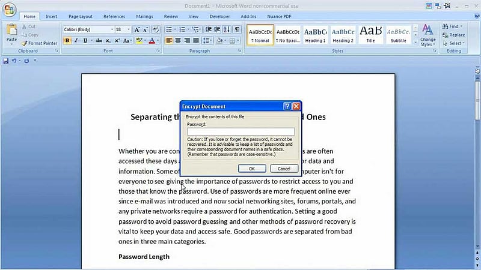The height and width of the screenshot is (270, 481).
Task: Switch to the Page Layout tab
Action: 81,17
